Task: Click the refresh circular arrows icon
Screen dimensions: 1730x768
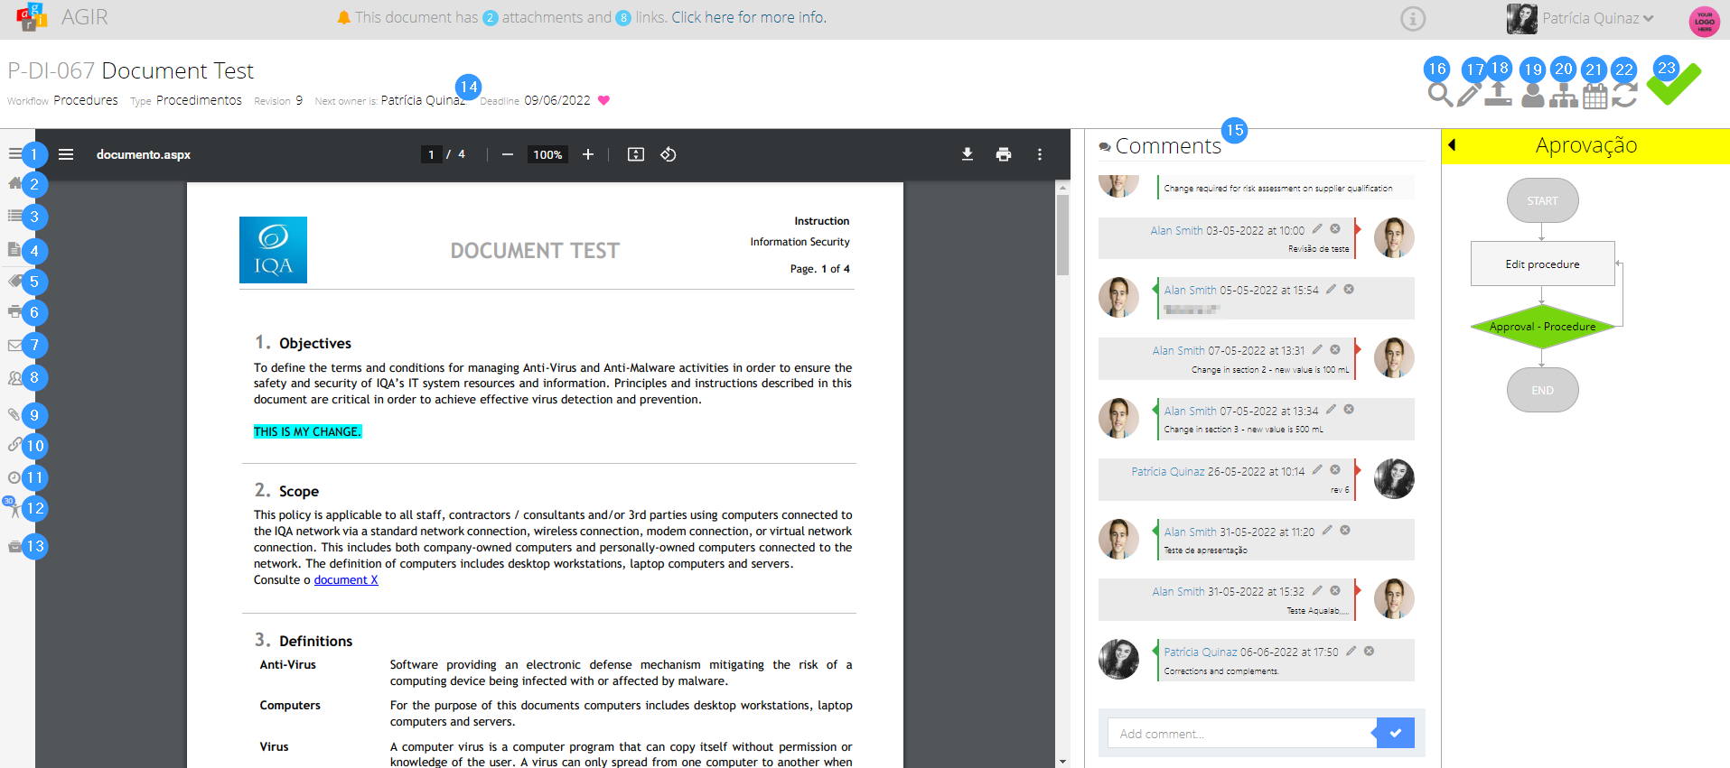Action: [x=1624, y=95]
